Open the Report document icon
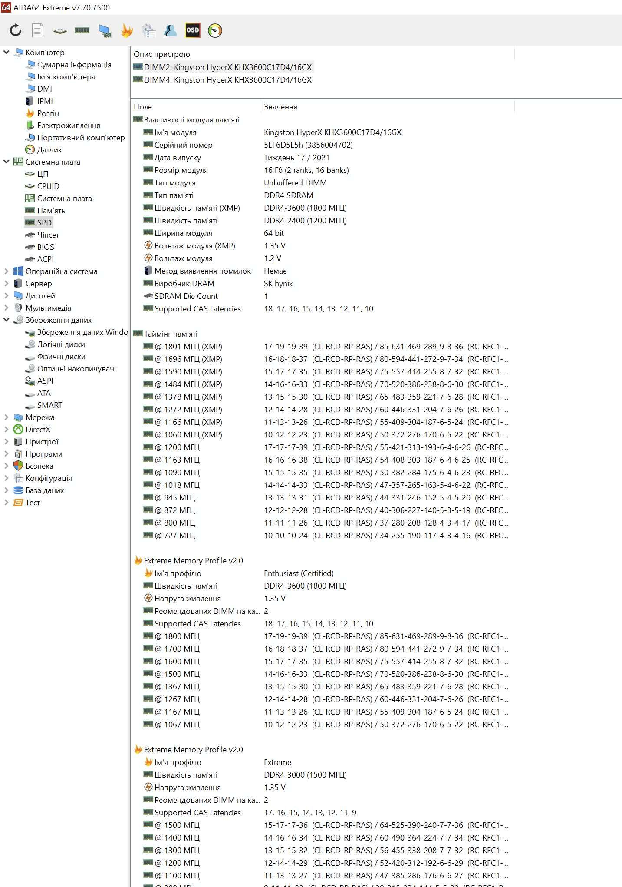 [38, 30]
